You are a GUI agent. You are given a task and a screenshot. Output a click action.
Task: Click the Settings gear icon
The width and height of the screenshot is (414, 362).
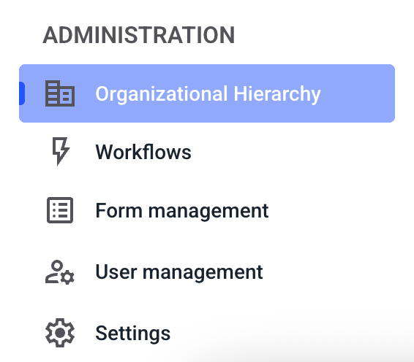60,333
